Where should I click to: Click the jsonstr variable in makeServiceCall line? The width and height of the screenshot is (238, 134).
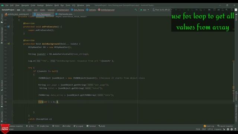pyautogui.click(x=41, y=54)
